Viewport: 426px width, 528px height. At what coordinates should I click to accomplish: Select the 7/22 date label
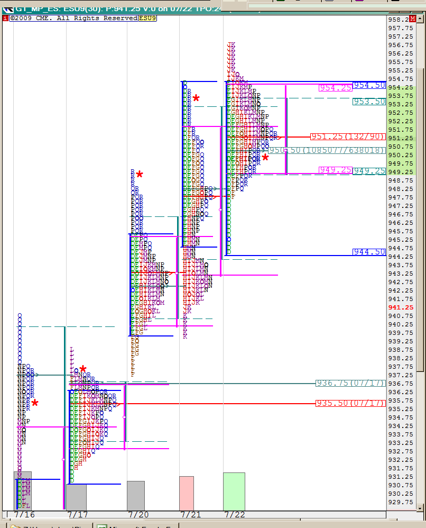[x=234, y=514]
